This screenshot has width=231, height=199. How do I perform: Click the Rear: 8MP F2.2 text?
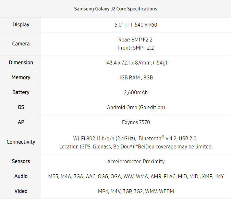point(136,40)
